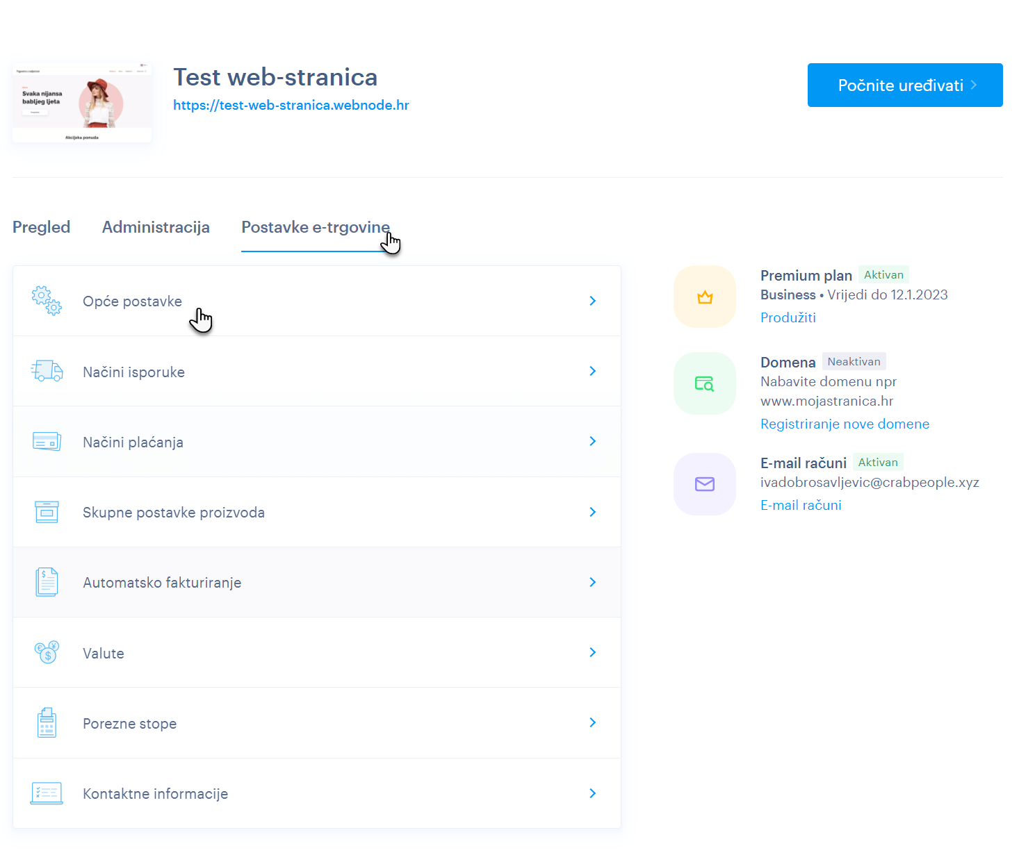Click the calculator icon for Porezne stope
The width and height of the screenshot is (1035, 862).
[47, 722]
